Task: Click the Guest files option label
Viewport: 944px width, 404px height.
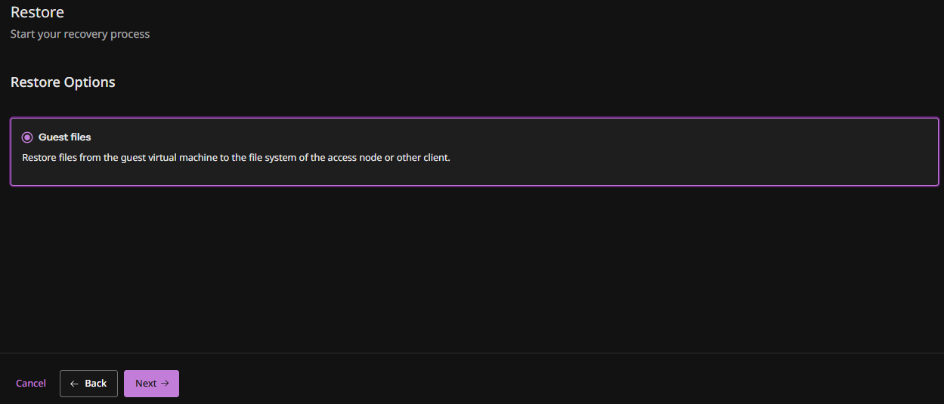Action: 65,137
